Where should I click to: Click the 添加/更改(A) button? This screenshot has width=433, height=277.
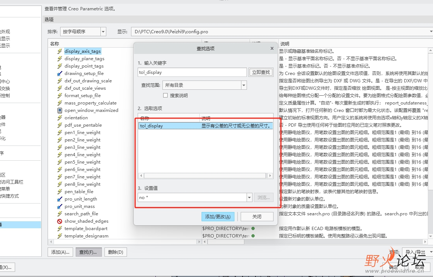[x=218, y=216]
